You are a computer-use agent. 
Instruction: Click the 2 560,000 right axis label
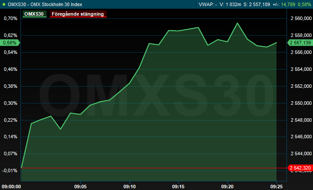click(x=300, y=19)
